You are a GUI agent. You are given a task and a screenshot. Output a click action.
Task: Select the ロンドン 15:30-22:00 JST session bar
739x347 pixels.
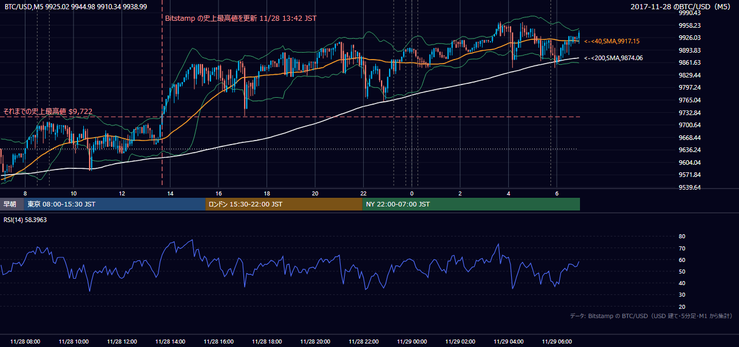click(x=283, y=204)
